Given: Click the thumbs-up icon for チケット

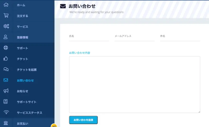Looking at the screenshot, I should (x=6, y=59).
